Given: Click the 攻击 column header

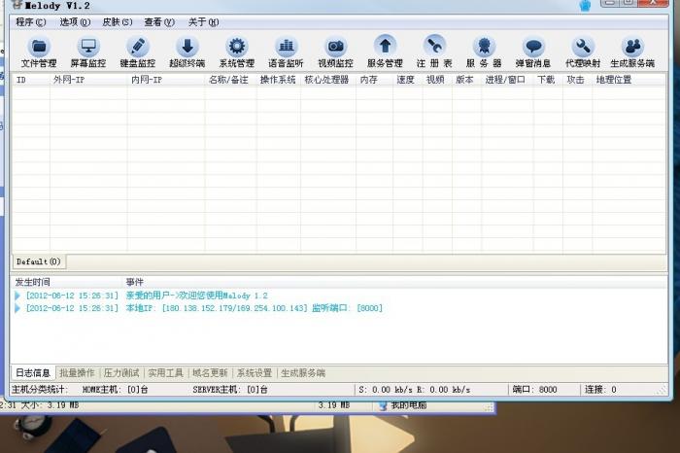Looking at the screenshot, I should (578, 80).
